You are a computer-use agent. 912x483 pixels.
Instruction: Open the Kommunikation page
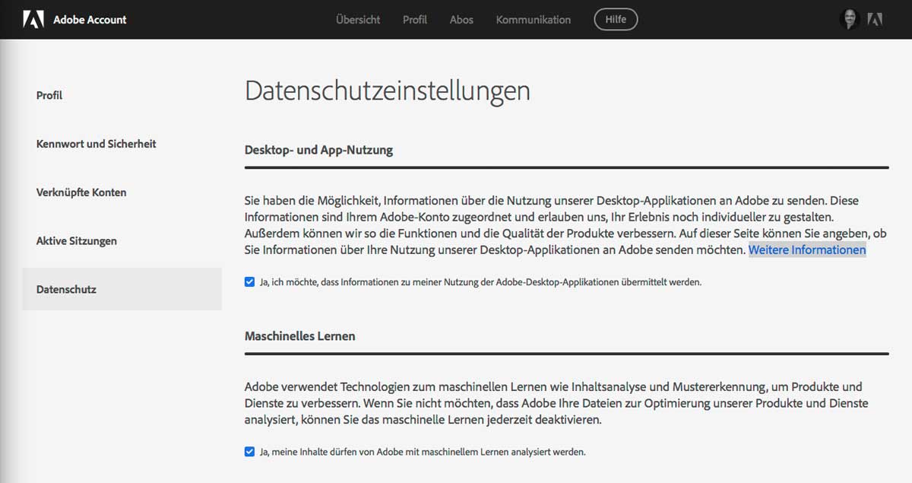pos(534,20)
